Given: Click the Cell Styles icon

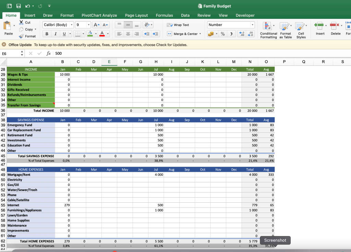Looking at the screenshot, I should pos(301,30).
